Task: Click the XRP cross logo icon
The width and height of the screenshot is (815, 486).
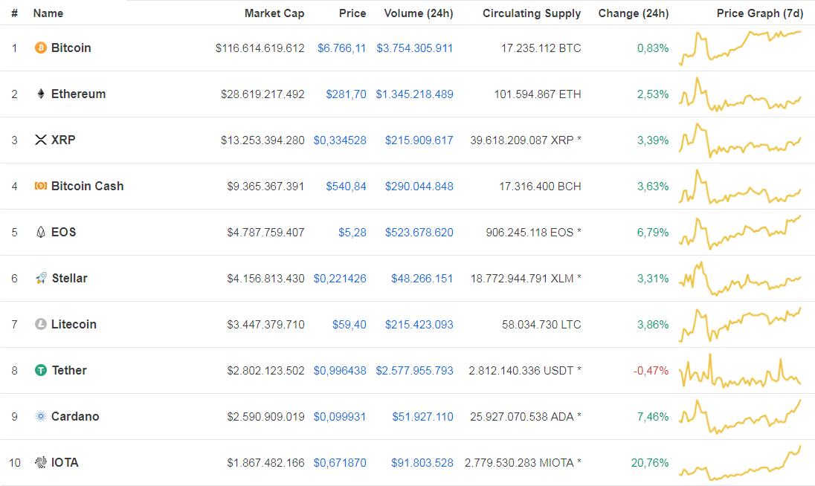Action: tap(41, 140)
